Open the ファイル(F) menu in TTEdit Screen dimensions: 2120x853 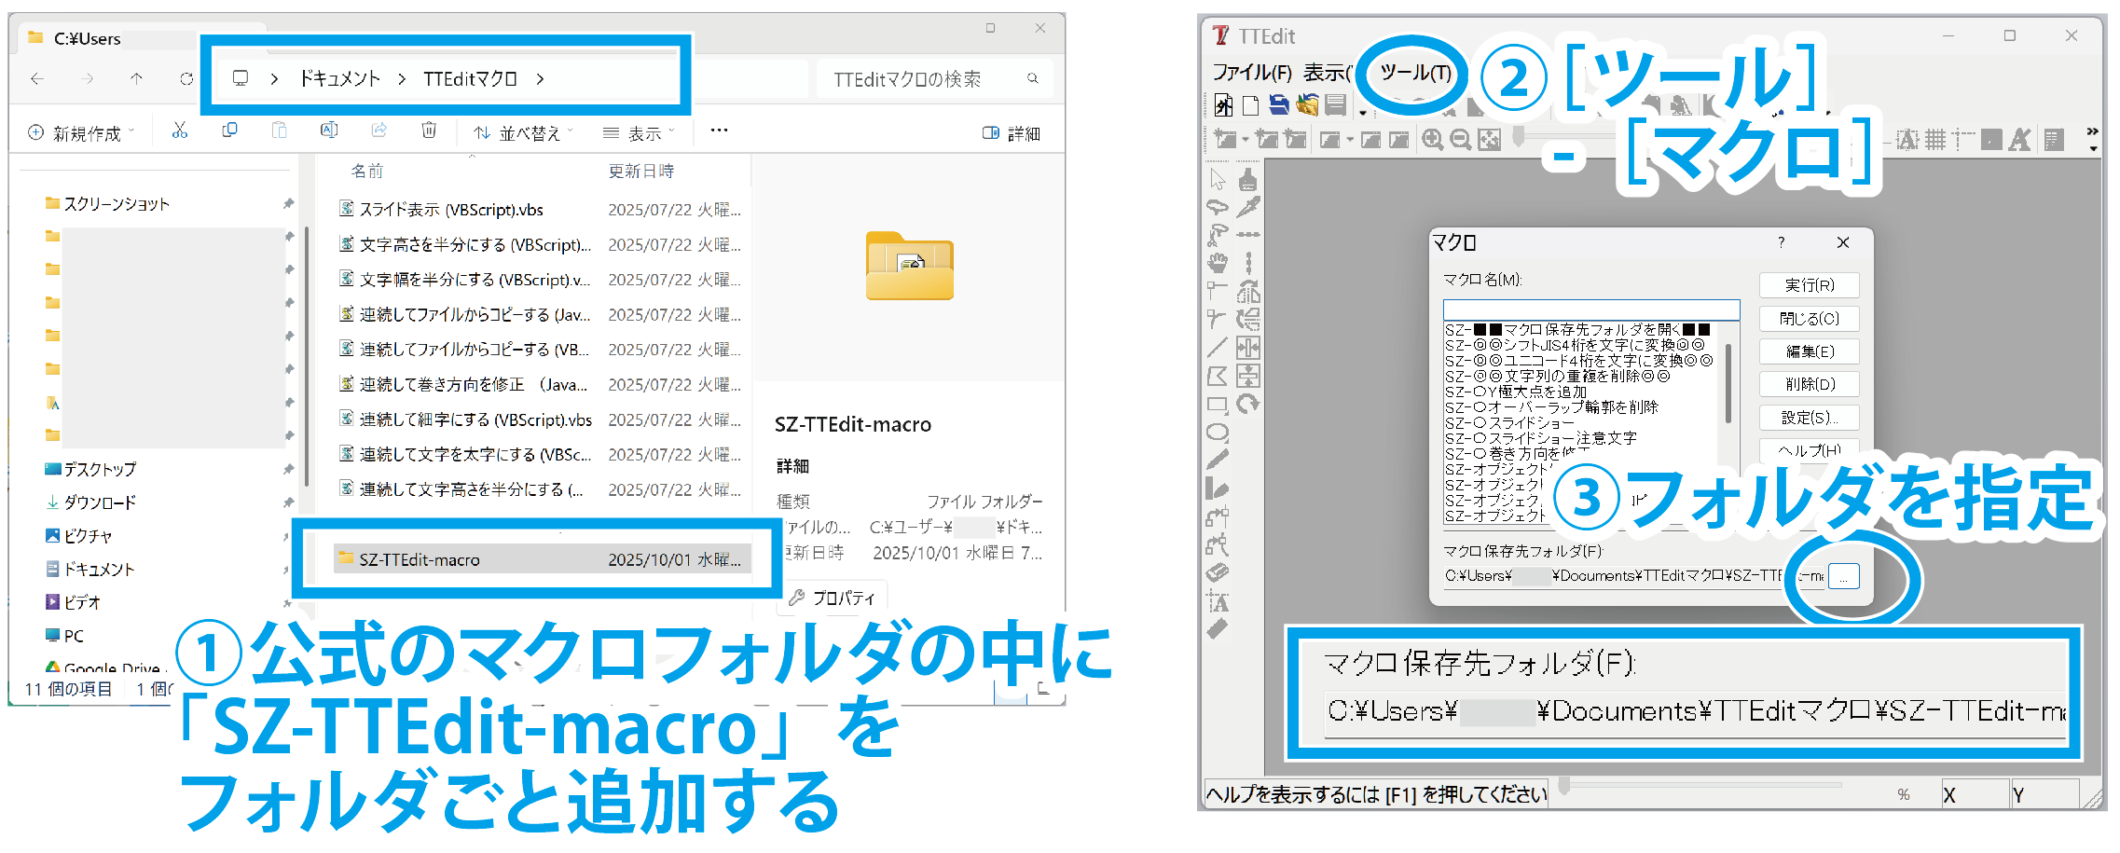pos(1251,73)
